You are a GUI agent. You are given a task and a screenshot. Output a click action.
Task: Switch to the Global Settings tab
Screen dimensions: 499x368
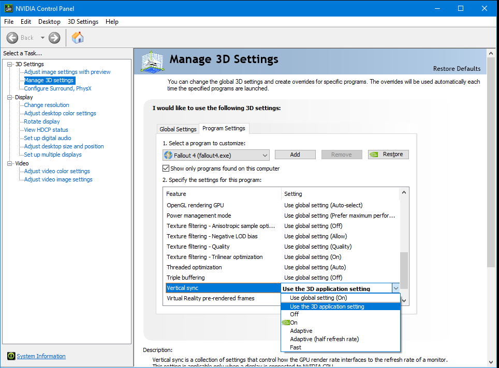tap(178, 129)
